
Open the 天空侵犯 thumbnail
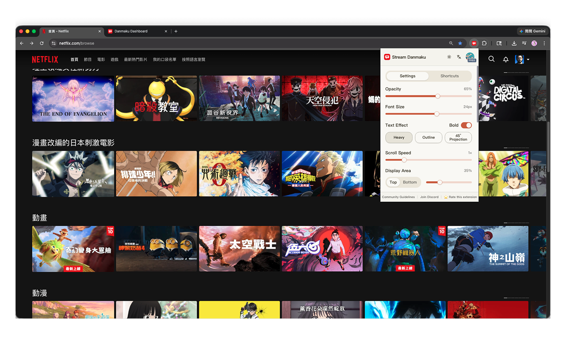322,99
